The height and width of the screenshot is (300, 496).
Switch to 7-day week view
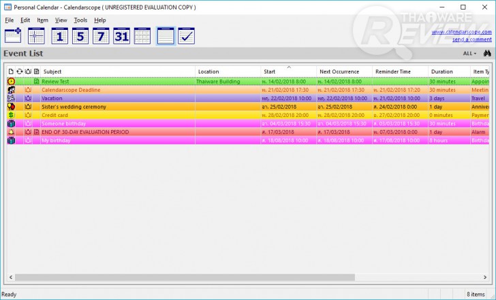tap(101, 36)
